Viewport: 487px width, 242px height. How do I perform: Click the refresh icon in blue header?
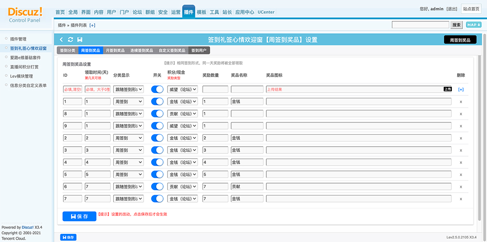71,40
